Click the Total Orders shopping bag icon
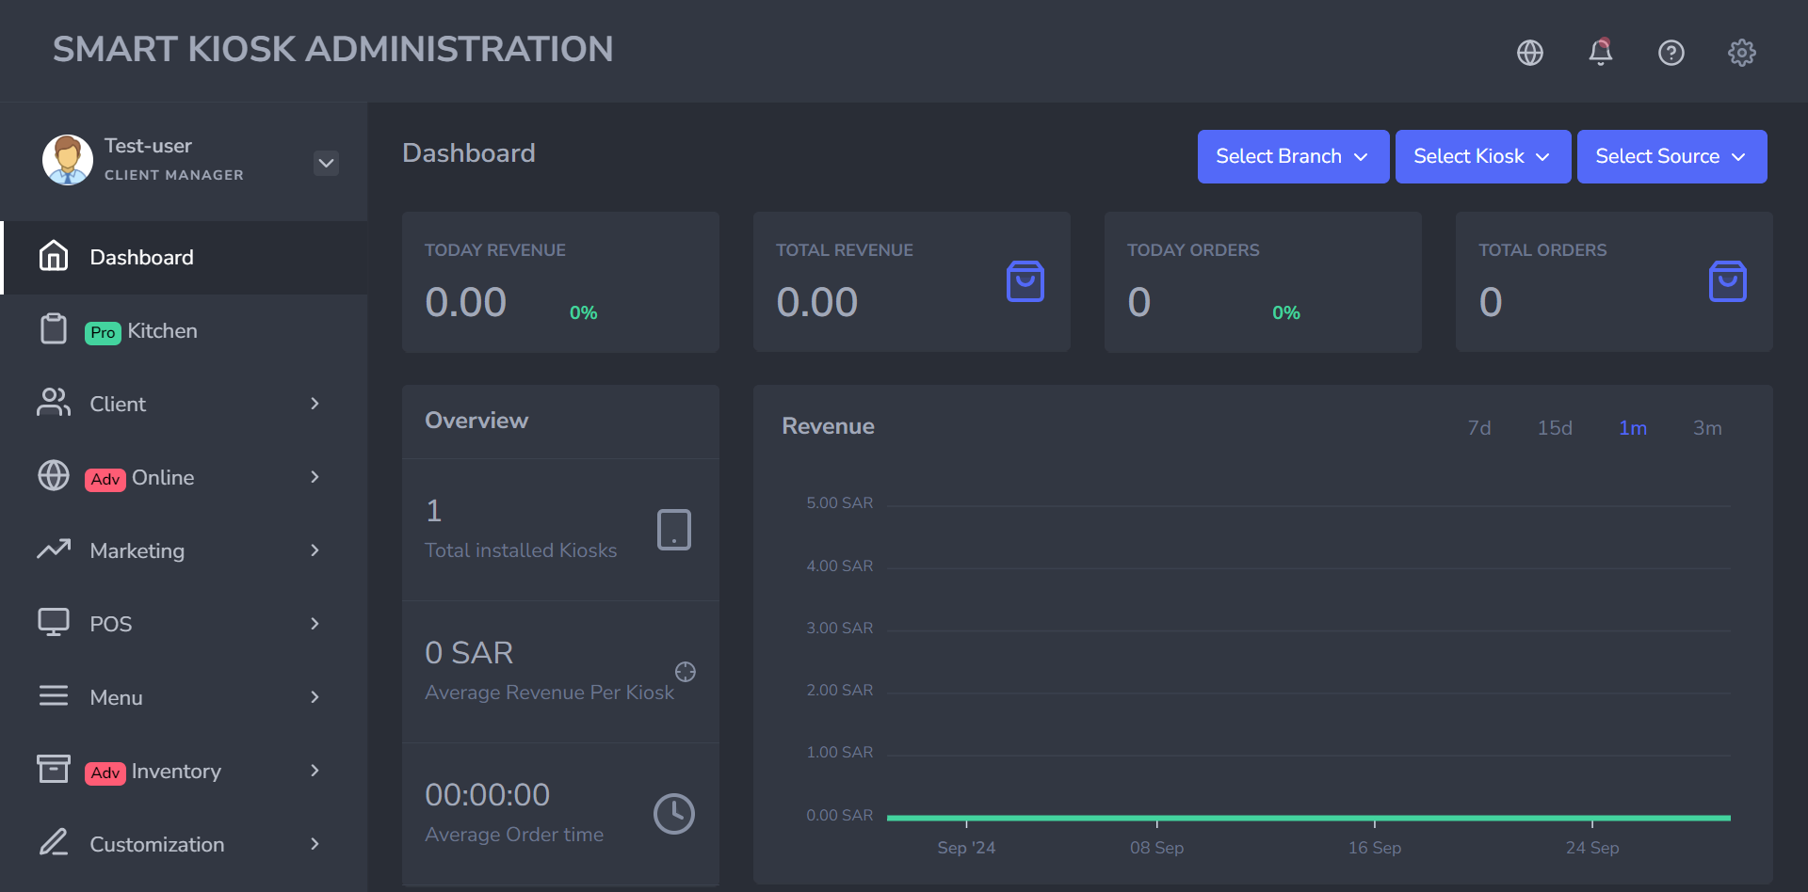Viewport: 1808px width, 892px height. [1728, 281]
